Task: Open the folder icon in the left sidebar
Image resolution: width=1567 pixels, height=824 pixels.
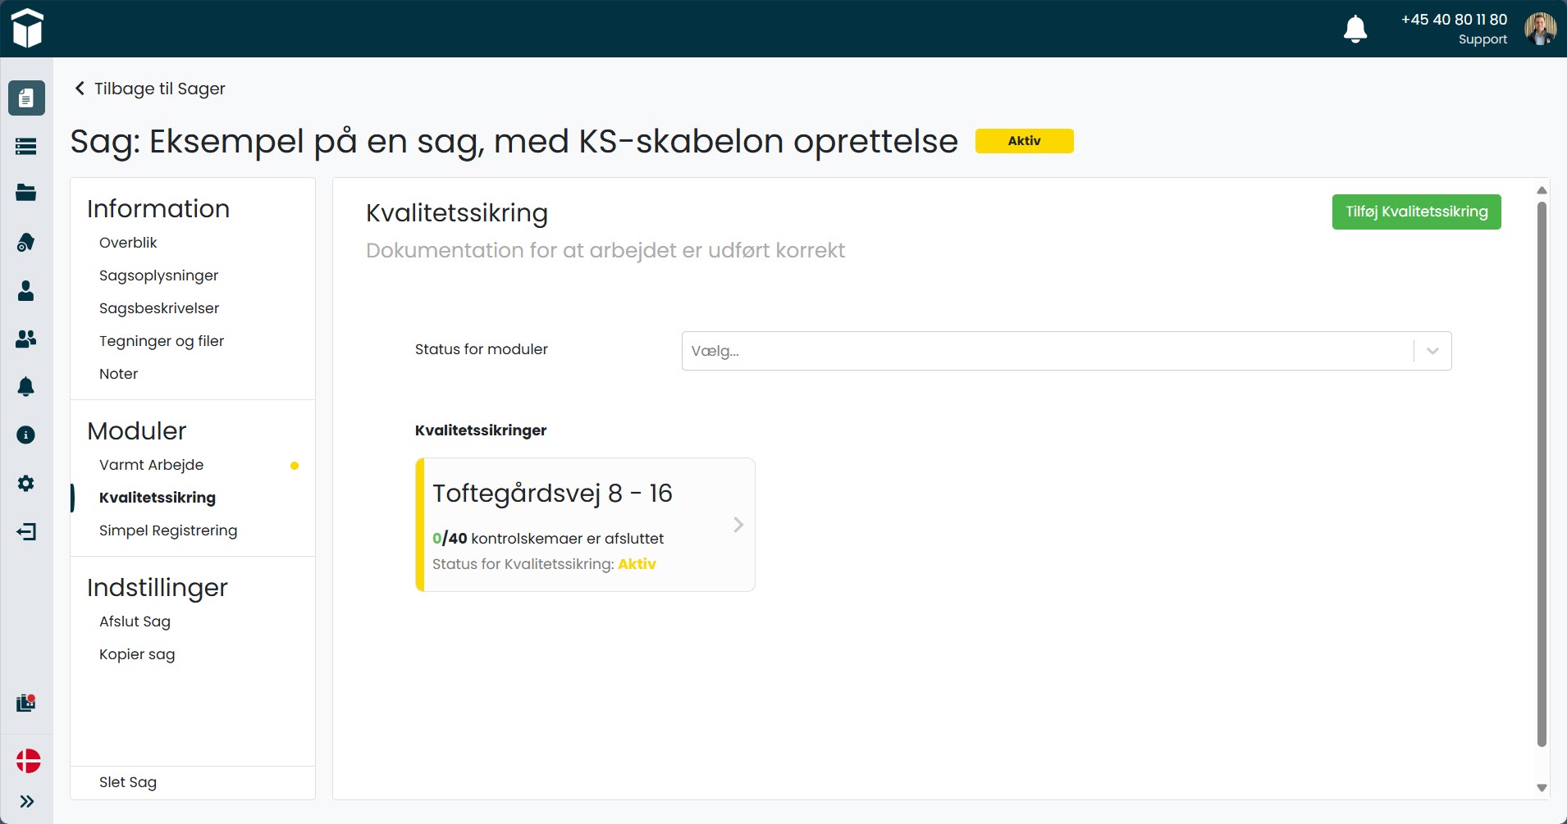Action: pyautogui.click(x=26, y=193)
